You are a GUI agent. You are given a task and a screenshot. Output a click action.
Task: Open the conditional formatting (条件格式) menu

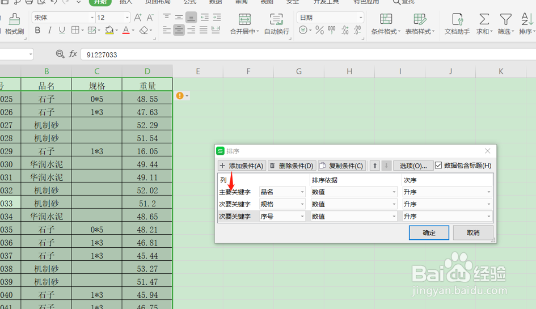386,24
